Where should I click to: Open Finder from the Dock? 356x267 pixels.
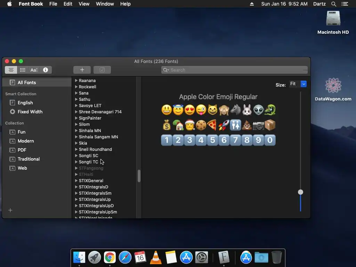79,258
